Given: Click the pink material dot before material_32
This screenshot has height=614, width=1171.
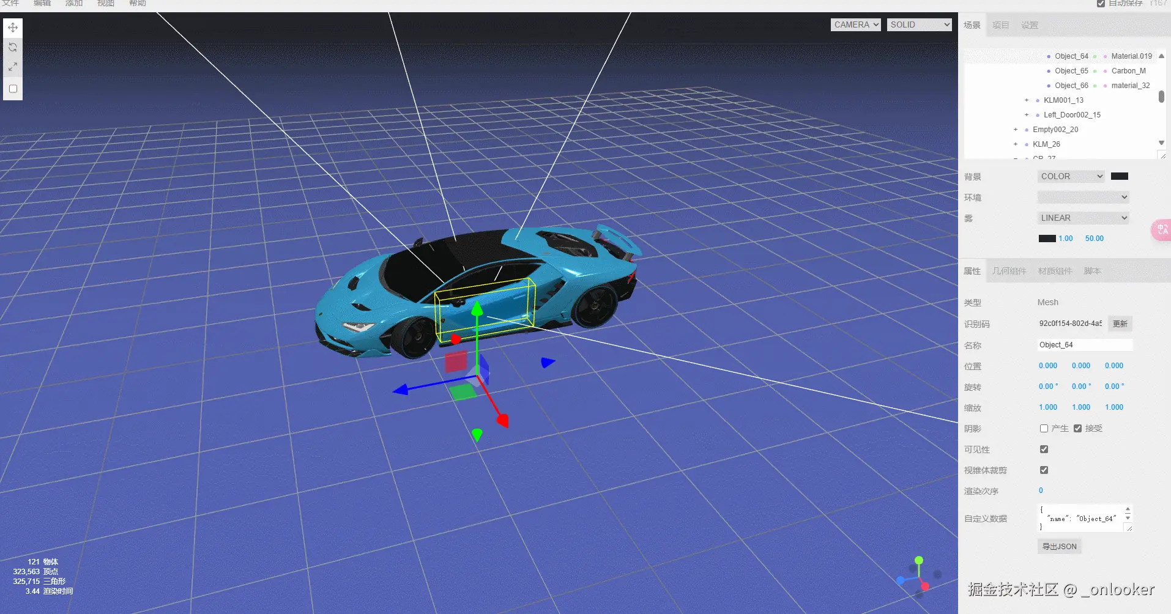Looking at the screenshot, I should coord(1105,86).
